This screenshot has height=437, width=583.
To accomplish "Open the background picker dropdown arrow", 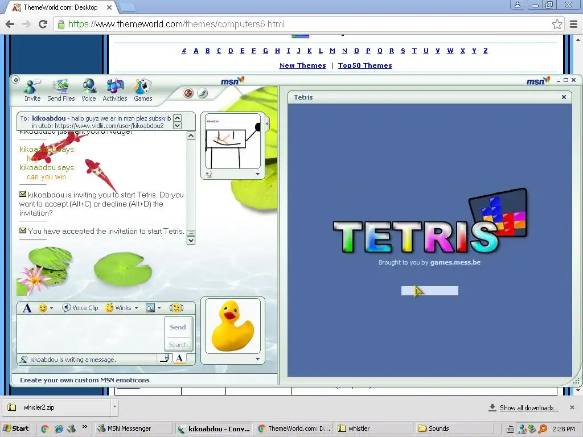I will tap(159, 308).
